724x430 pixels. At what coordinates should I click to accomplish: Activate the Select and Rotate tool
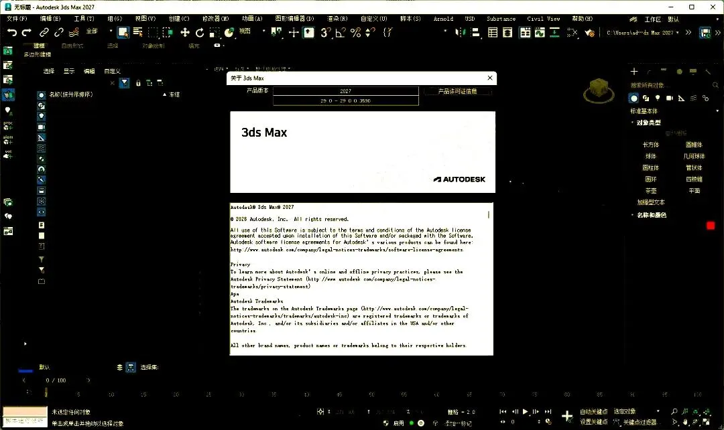[x=200, y=32]
